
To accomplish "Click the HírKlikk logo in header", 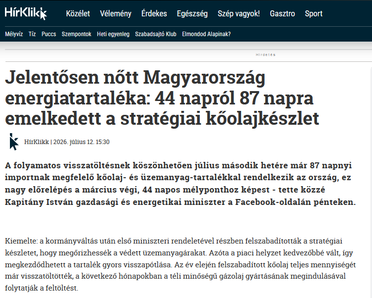I will (x=26, y=13).
